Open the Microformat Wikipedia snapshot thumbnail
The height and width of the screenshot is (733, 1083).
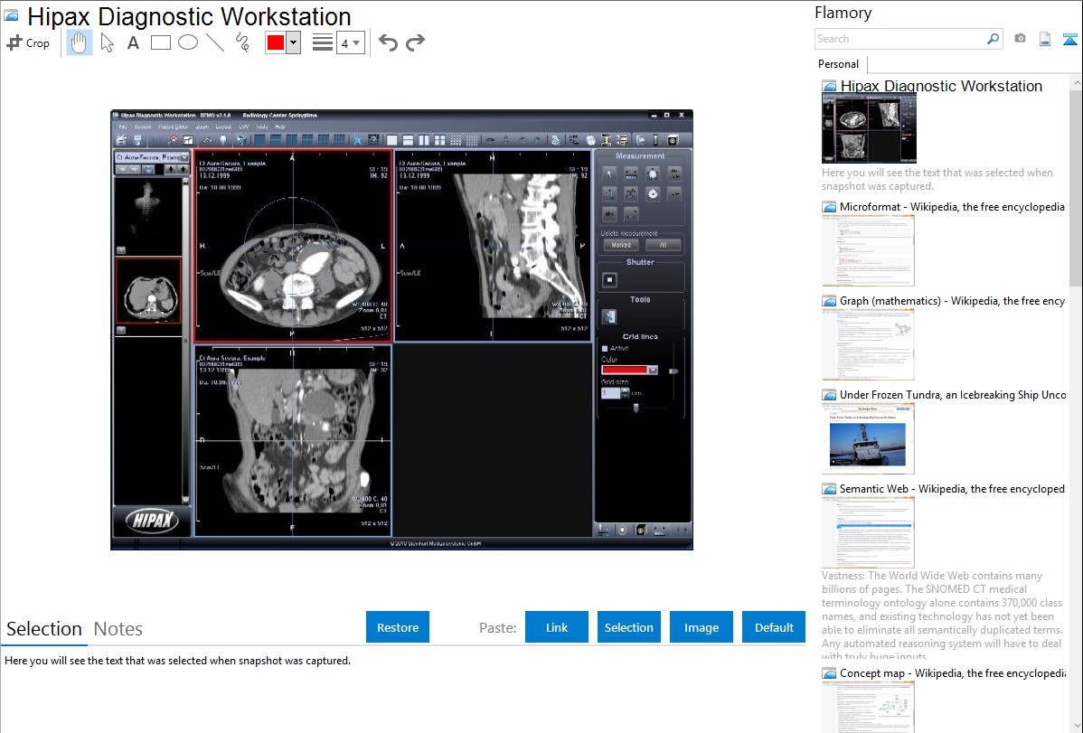click(x=868, y=250)
